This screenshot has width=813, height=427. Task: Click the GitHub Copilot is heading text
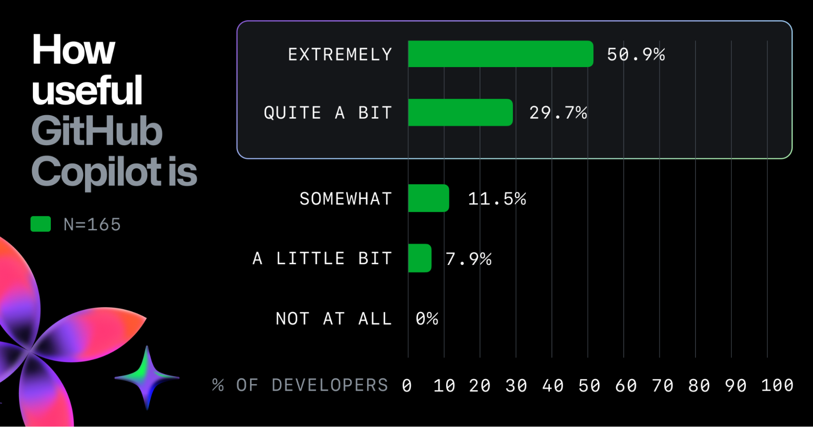click(114, 151)
